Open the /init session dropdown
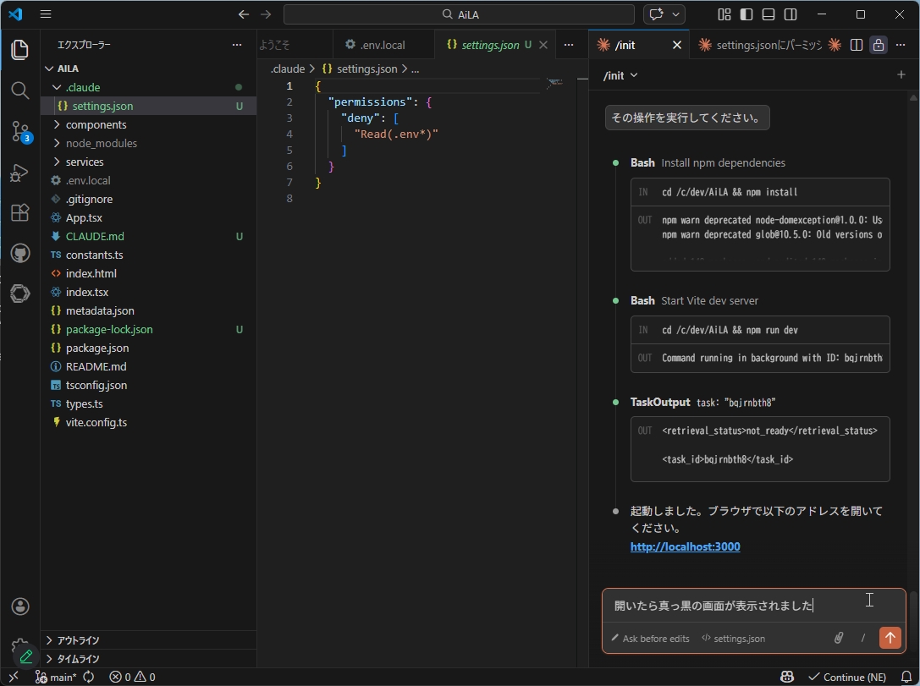Image resolution: width=920 pixels, height=686 pixels. (x=620, y=75)
